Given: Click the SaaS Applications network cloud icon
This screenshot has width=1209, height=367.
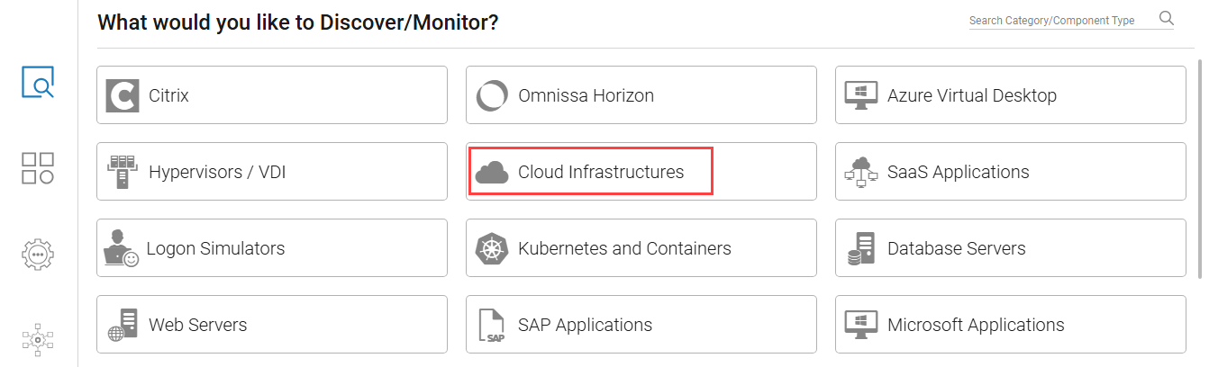Looking at the screenshot, I should (x=860, y=172).
